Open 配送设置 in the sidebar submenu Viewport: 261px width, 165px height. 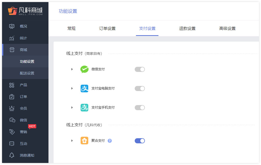pyautogui.click(x=27, y=73)
